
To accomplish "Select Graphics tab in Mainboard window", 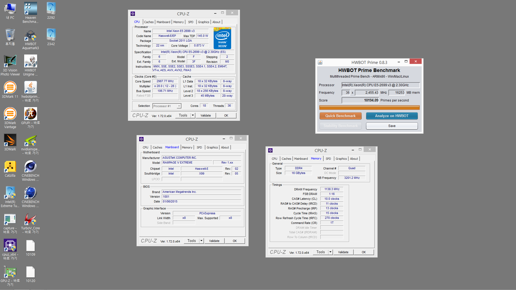I will point(212,147).
